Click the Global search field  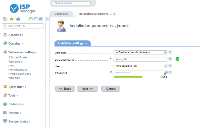(72, 3)
